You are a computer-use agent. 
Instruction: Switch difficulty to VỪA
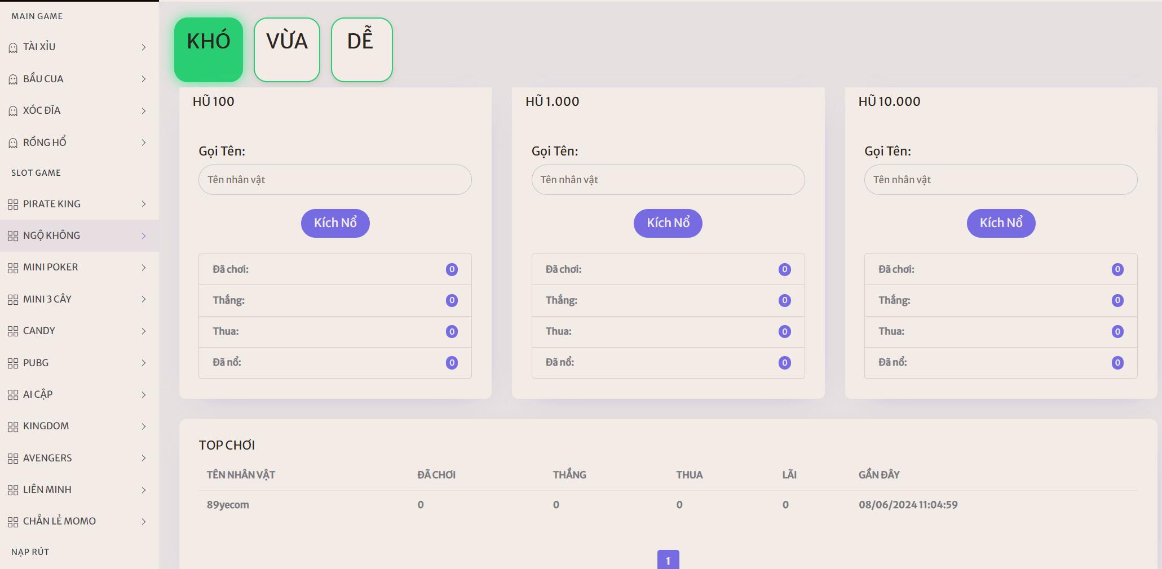click(287, 50)
